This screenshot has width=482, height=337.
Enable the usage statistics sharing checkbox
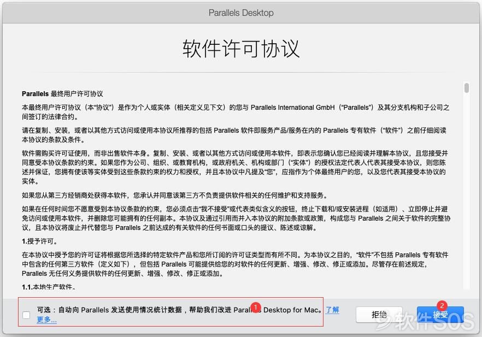click(26, 315)
